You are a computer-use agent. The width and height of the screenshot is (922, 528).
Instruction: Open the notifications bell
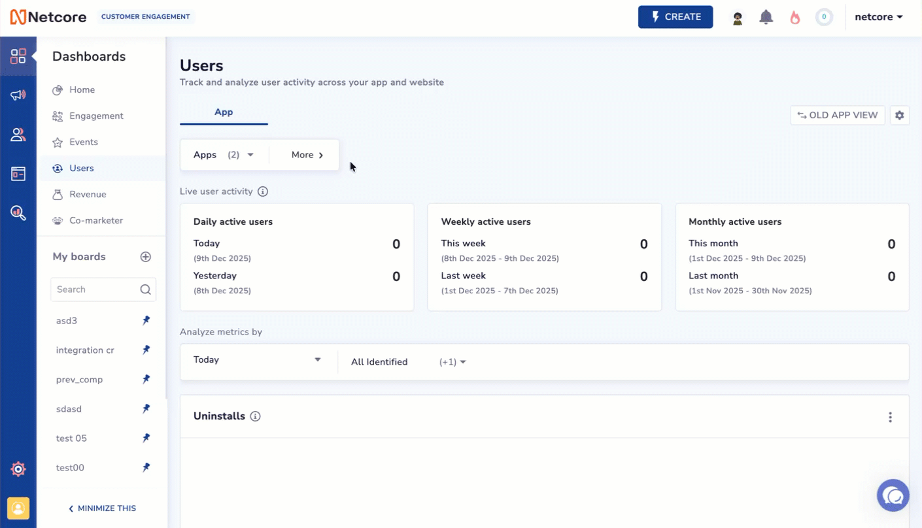point(766,16)
